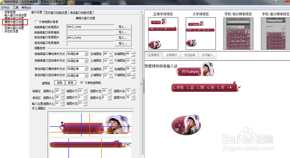
Task: Open 候选词窗口横向伸长方式 dropdown
Action: click(x=86, y=69)
